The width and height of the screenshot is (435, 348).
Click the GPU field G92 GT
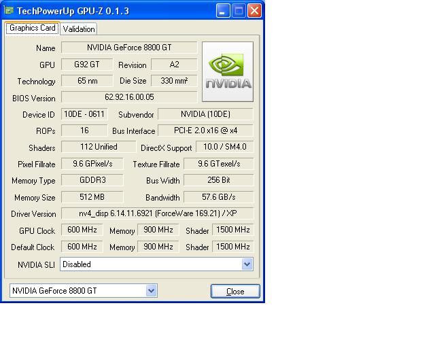click(87, 65)
